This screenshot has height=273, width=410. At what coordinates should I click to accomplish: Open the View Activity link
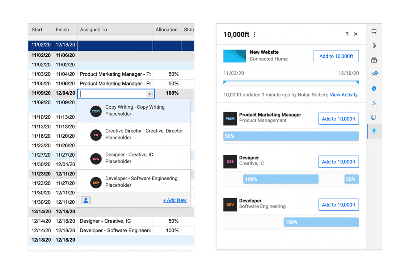(343, 95)
